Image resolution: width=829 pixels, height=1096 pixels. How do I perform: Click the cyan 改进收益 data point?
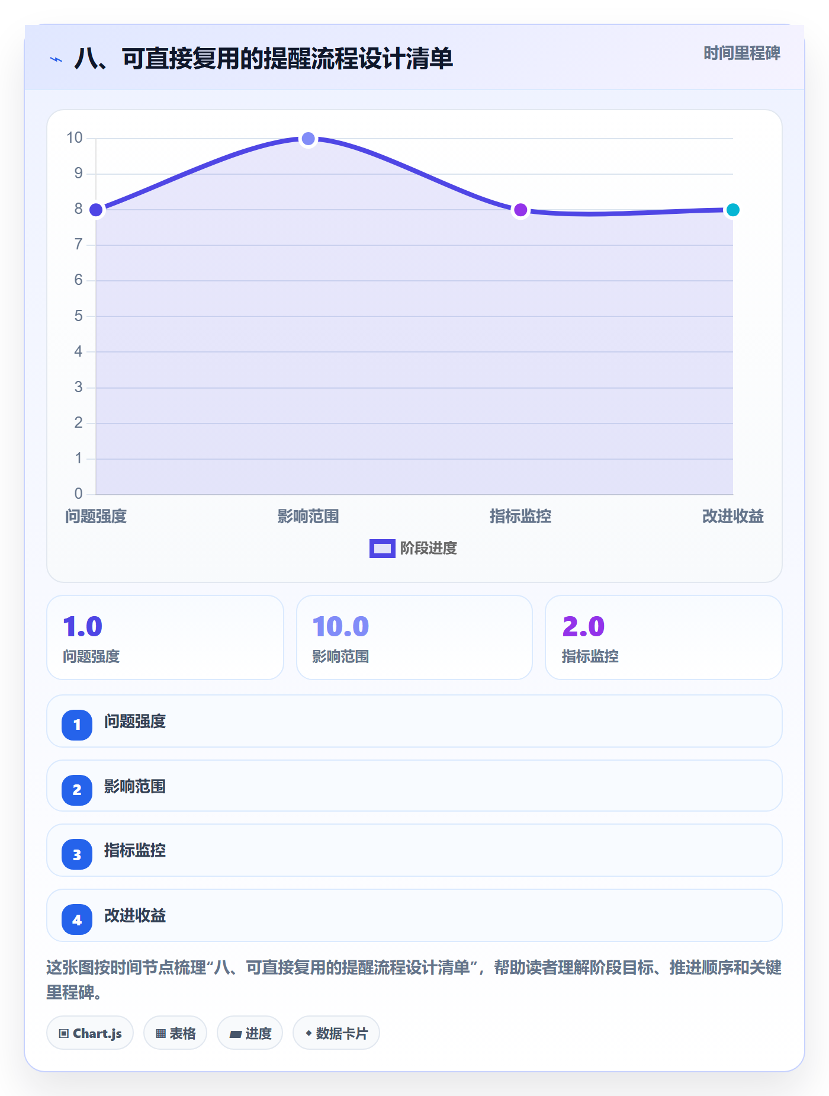point(732,210)
